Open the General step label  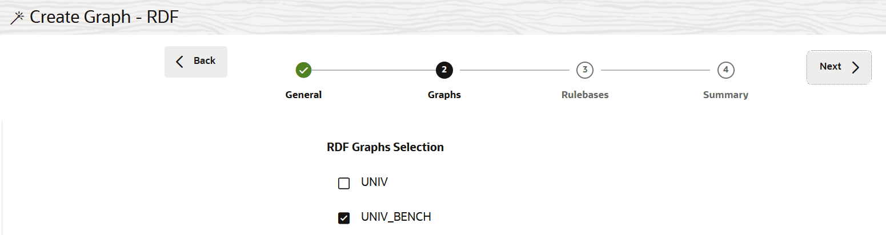[x=303, y=95]
